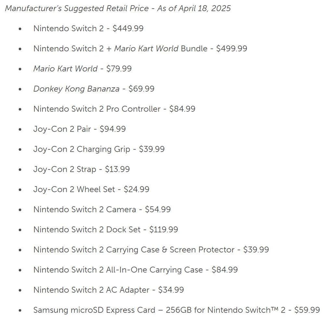Click the Manufacturer's Suggested Retail Price heading

[x=118, y=8]
